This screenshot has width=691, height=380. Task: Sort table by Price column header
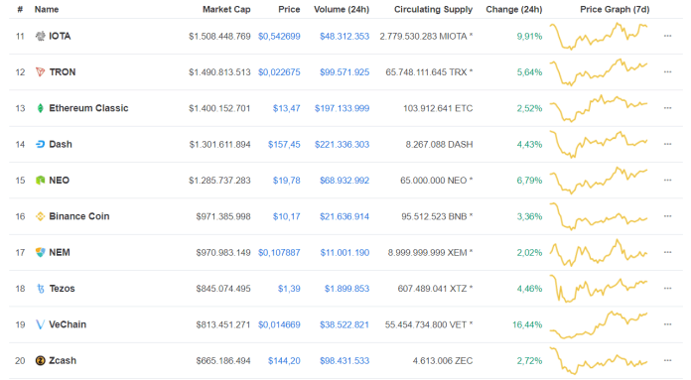pyautogui.click(x=289, y=9)
